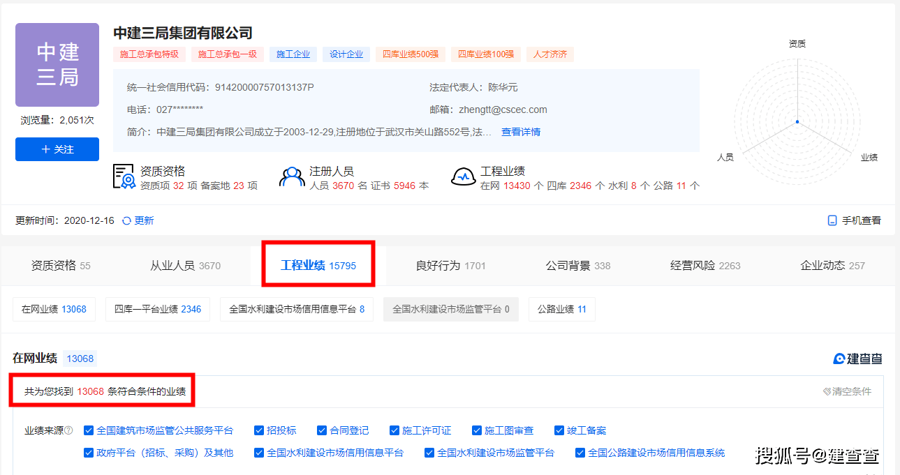Uncheck 全国建筑市场监管公共服务平台 checkbox
Screen dimensions: 900x475
click(89, 430)
